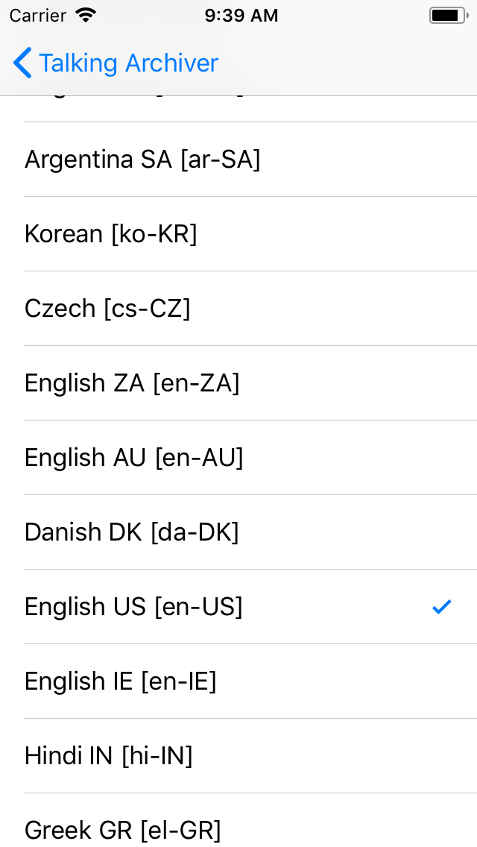Screen dimensions: 477x847
Task: Tap the blue back chevron arrow
Action: 22,63
